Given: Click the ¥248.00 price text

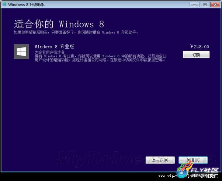Looking at the screenshot, I should click(x=200, y=46).
